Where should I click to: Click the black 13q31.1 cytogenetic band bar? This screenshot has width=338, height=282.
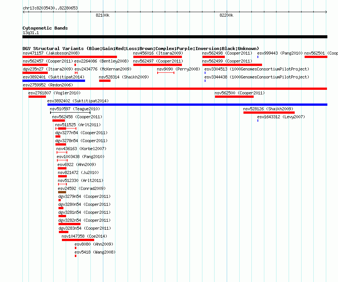(x=175, y=37)
